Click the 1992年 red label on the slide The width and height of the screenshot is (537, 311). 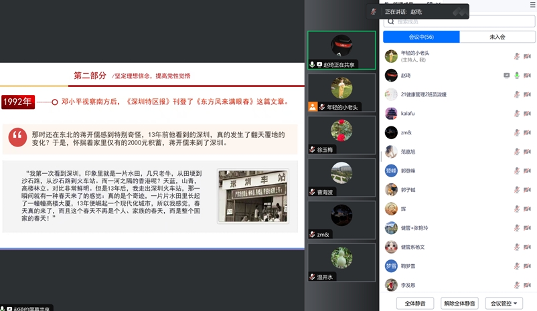[x=18, y=102]
